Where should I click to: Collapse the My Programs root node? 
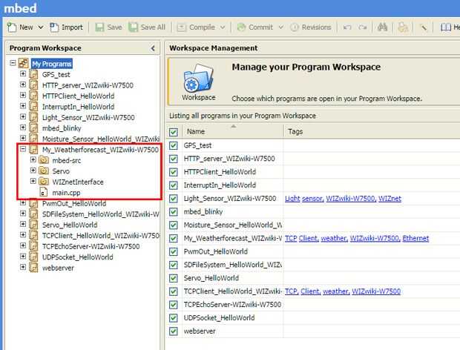pos(13,63)
